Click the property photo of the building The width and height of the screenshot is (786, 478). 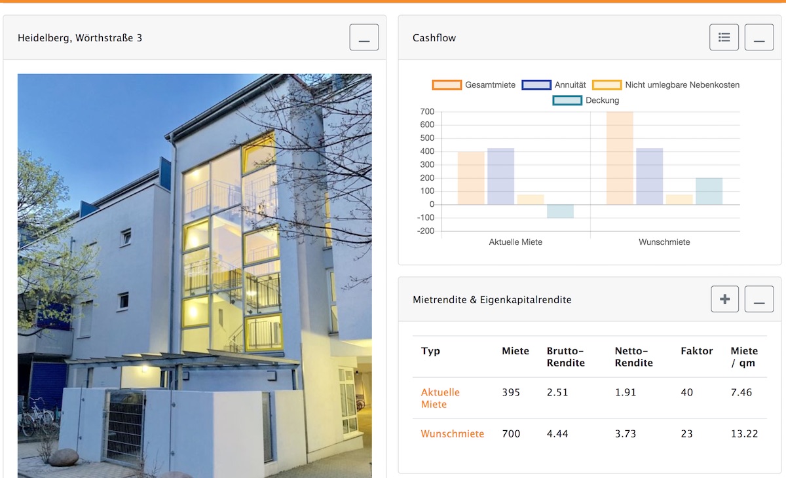195,276
